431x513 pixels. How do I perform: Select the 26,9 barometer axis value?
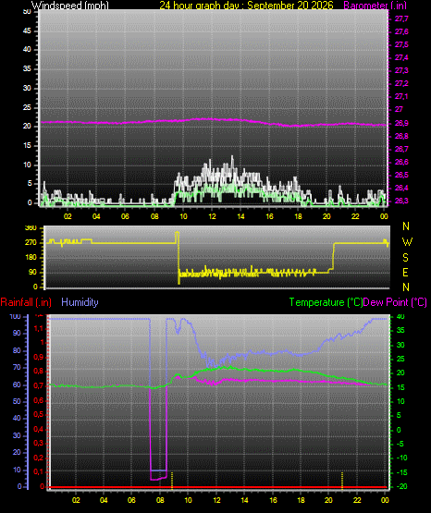pyautogui.click(x=401, y=123)
